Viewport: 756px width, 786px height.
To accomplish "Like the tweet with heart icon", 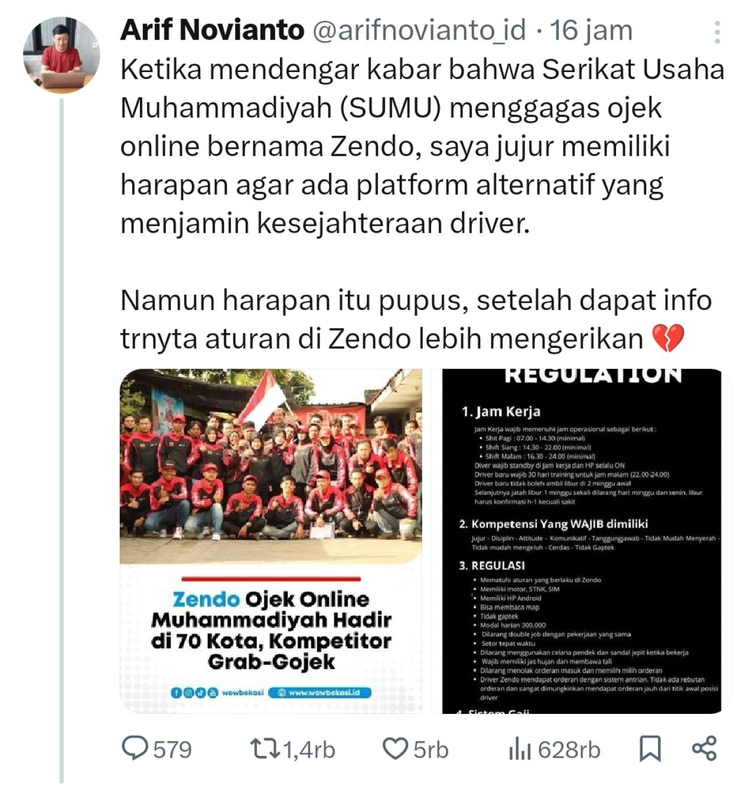I will (395, 748).
